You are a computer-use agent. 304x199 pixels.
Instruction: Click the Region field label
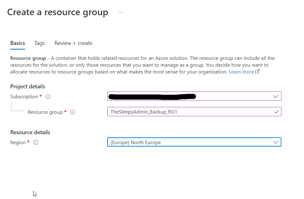18,143
